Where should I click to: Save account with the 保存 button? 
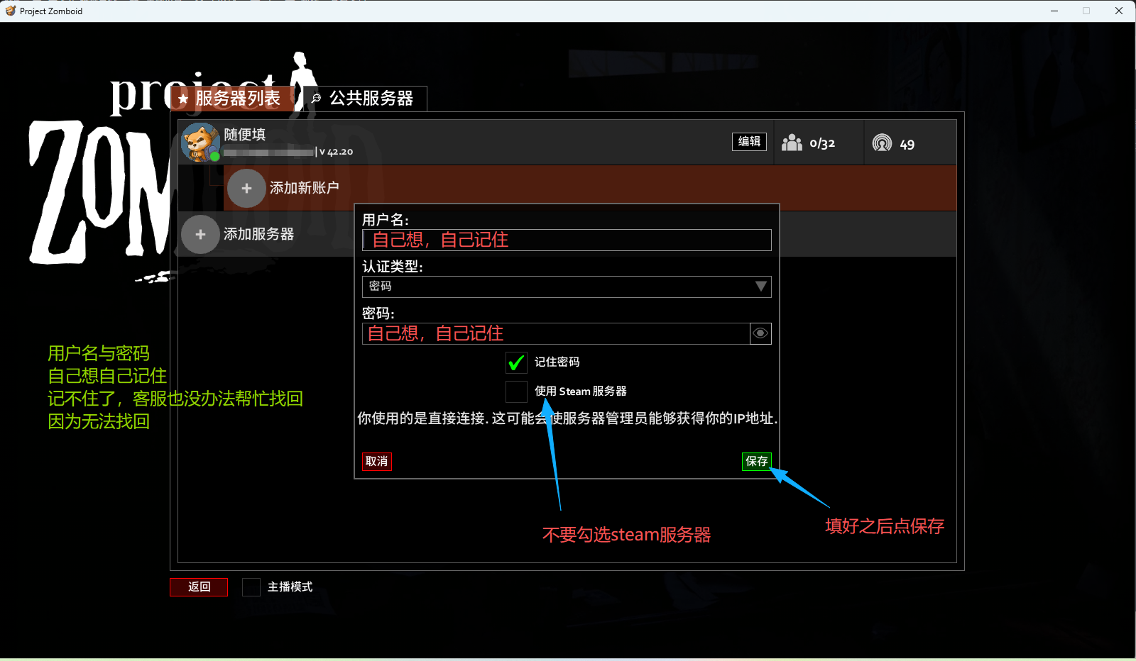coord(757,462)
